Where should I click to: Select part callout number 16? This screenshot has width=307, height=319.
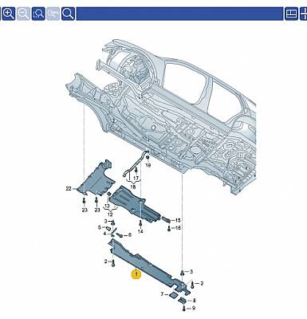(178, 228)
